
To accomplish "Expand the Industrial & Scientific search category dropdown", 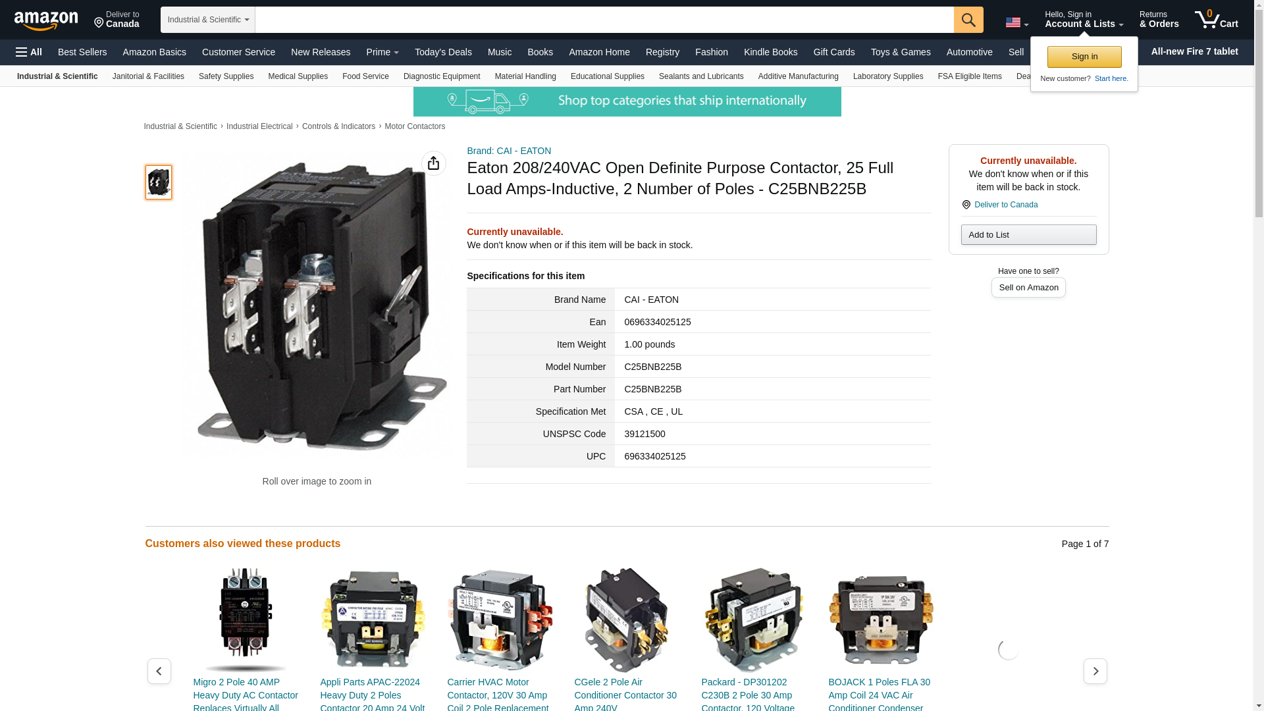I will 207,20.
